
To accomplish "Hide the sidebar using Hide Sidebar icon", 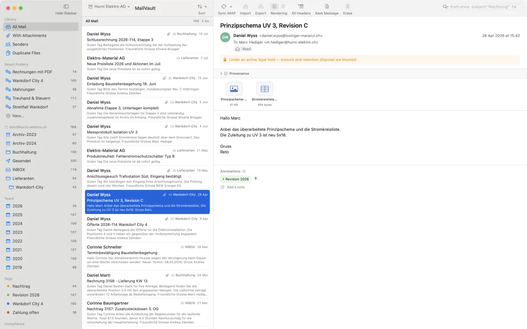I will point(66,7).
